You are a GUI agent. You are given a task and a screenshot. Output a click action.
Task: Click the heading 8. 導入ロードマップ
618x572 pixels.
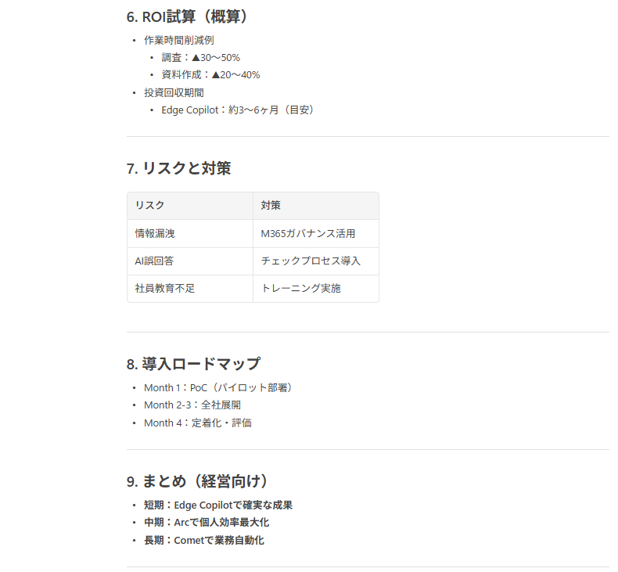(193, 364)
